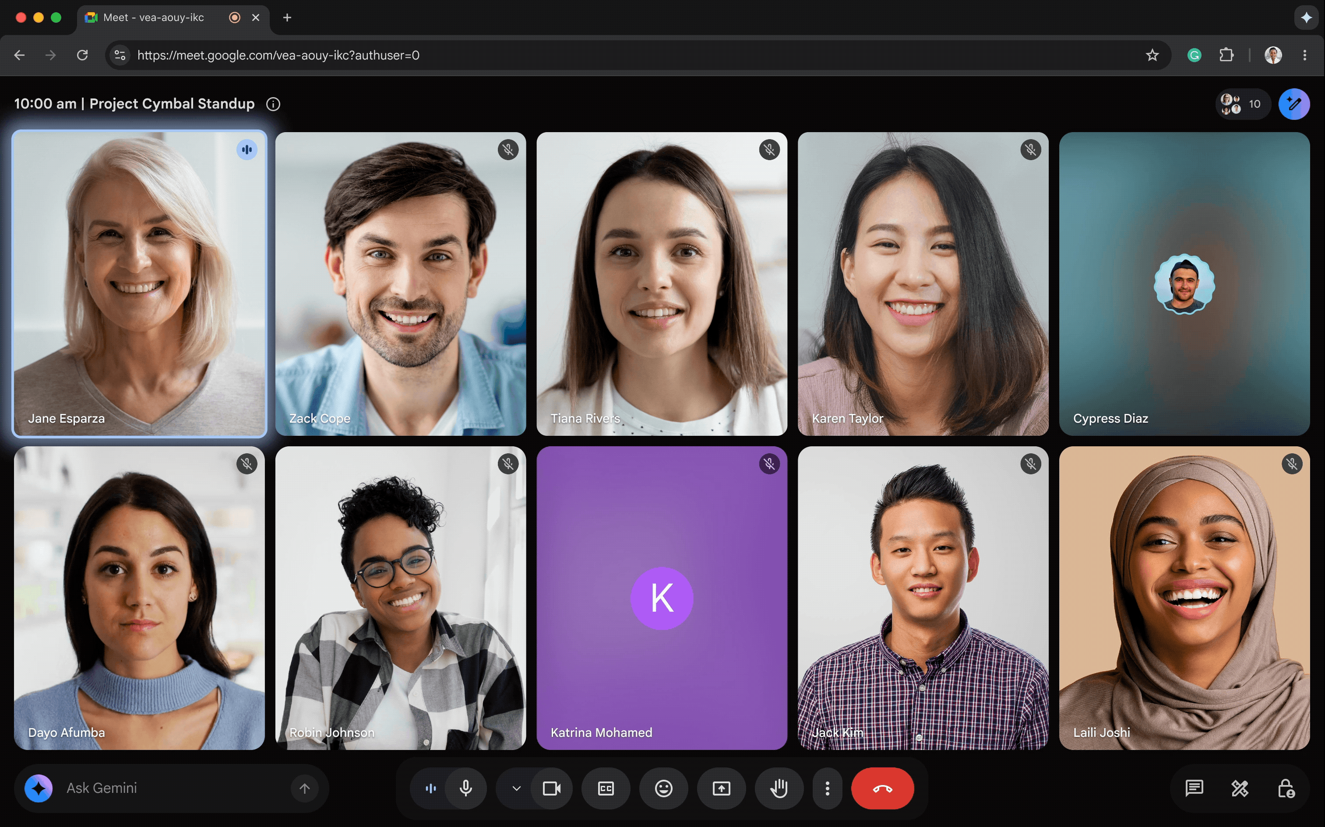Click the Cypress Diaz name label
This screenshot has height=827, width=1325.
pyautogui.click(x=1110, y=418)
